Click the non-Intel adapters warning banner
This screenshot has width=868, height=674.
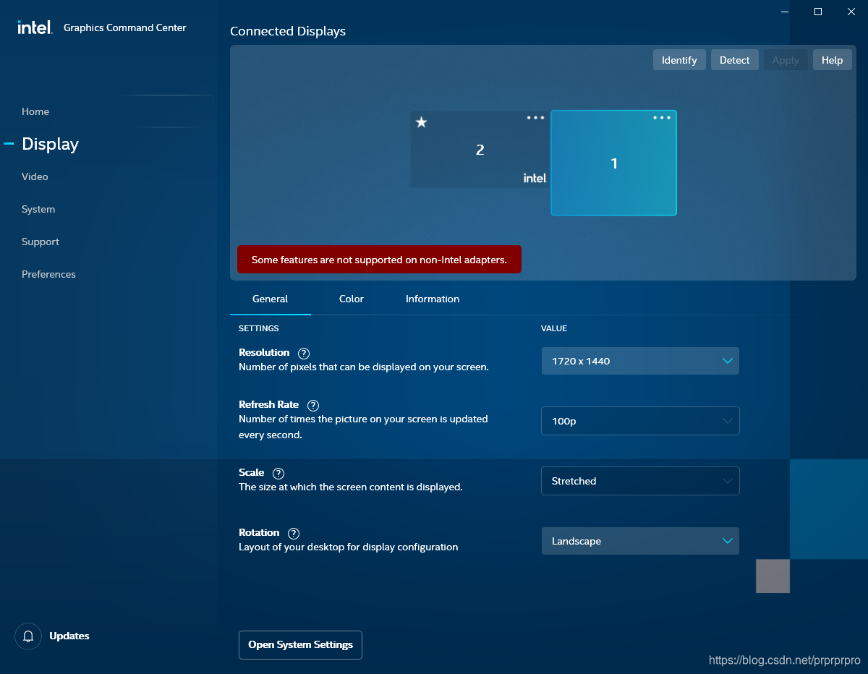pyautogui.click(x=379, y=260)
